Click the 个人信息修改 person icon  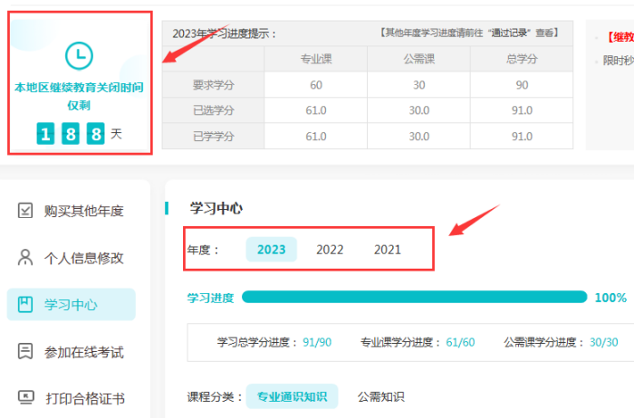click(26, 258)
